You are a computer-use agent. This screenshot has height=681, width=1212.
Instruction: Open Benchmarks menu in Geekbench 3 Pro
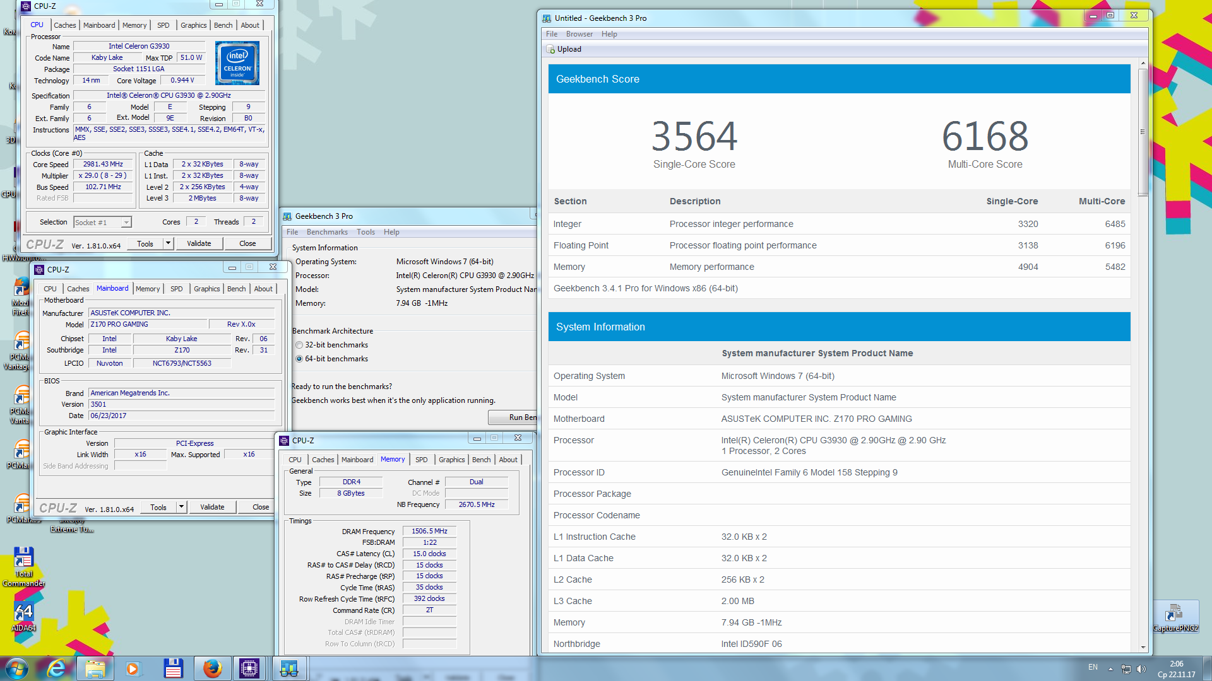pos(327,232)
